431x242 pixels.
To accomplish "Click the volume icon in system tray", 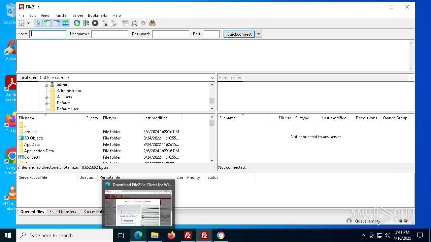I will click(388, 235).
